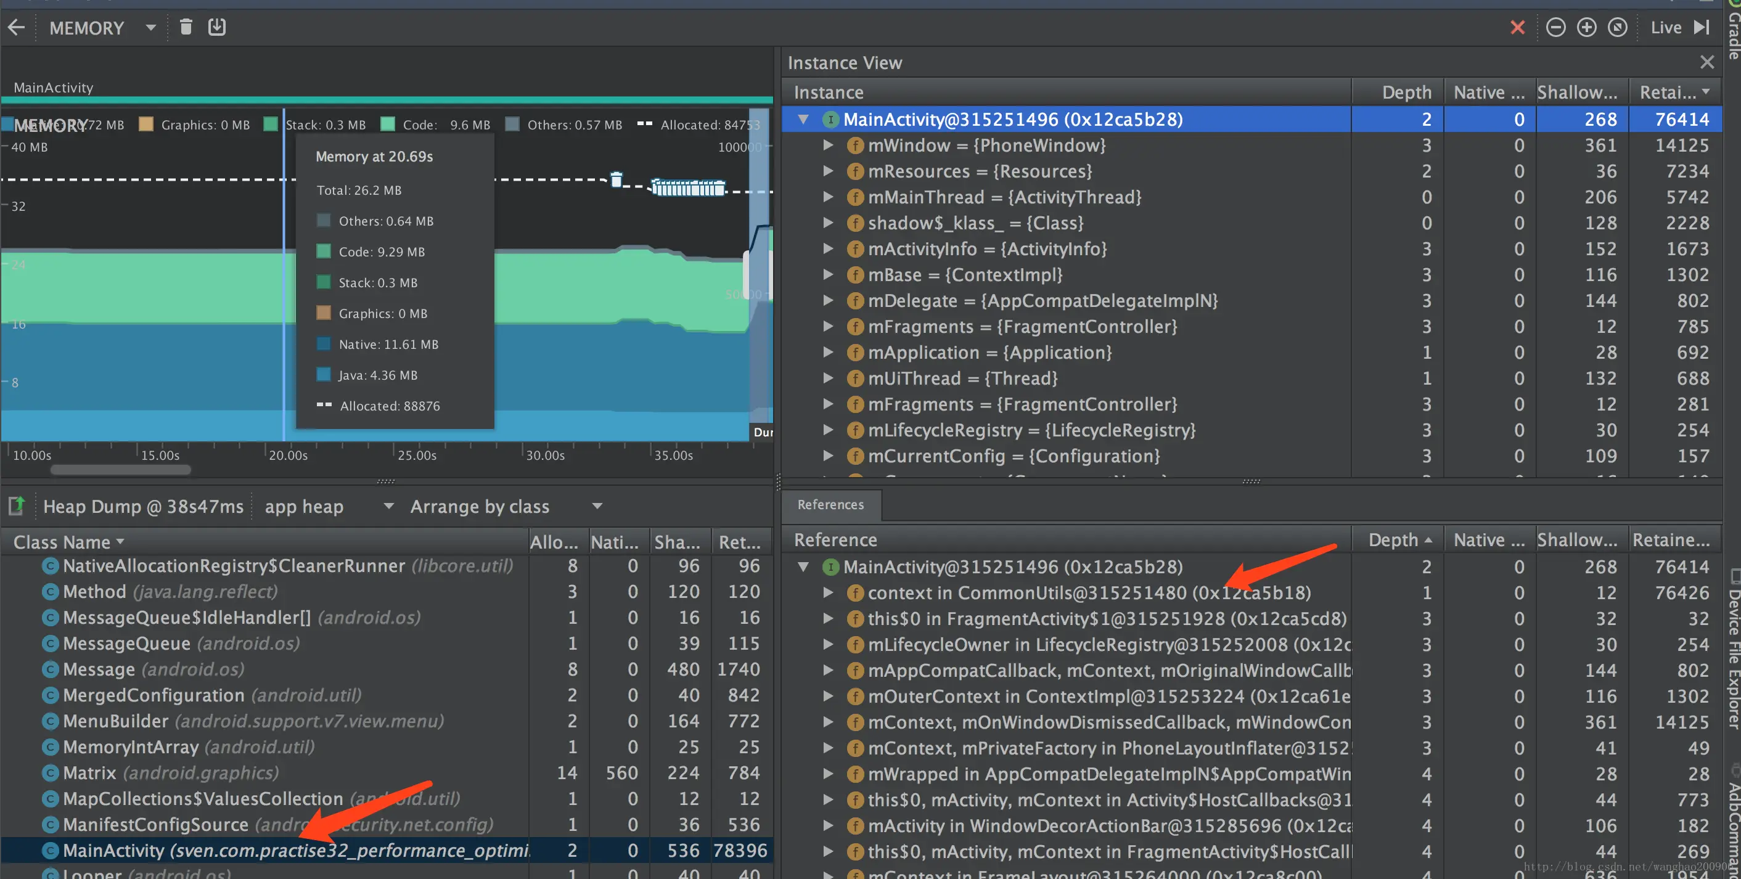
Task: Force garbage collection with trash icon
Action: pos(186,27)
